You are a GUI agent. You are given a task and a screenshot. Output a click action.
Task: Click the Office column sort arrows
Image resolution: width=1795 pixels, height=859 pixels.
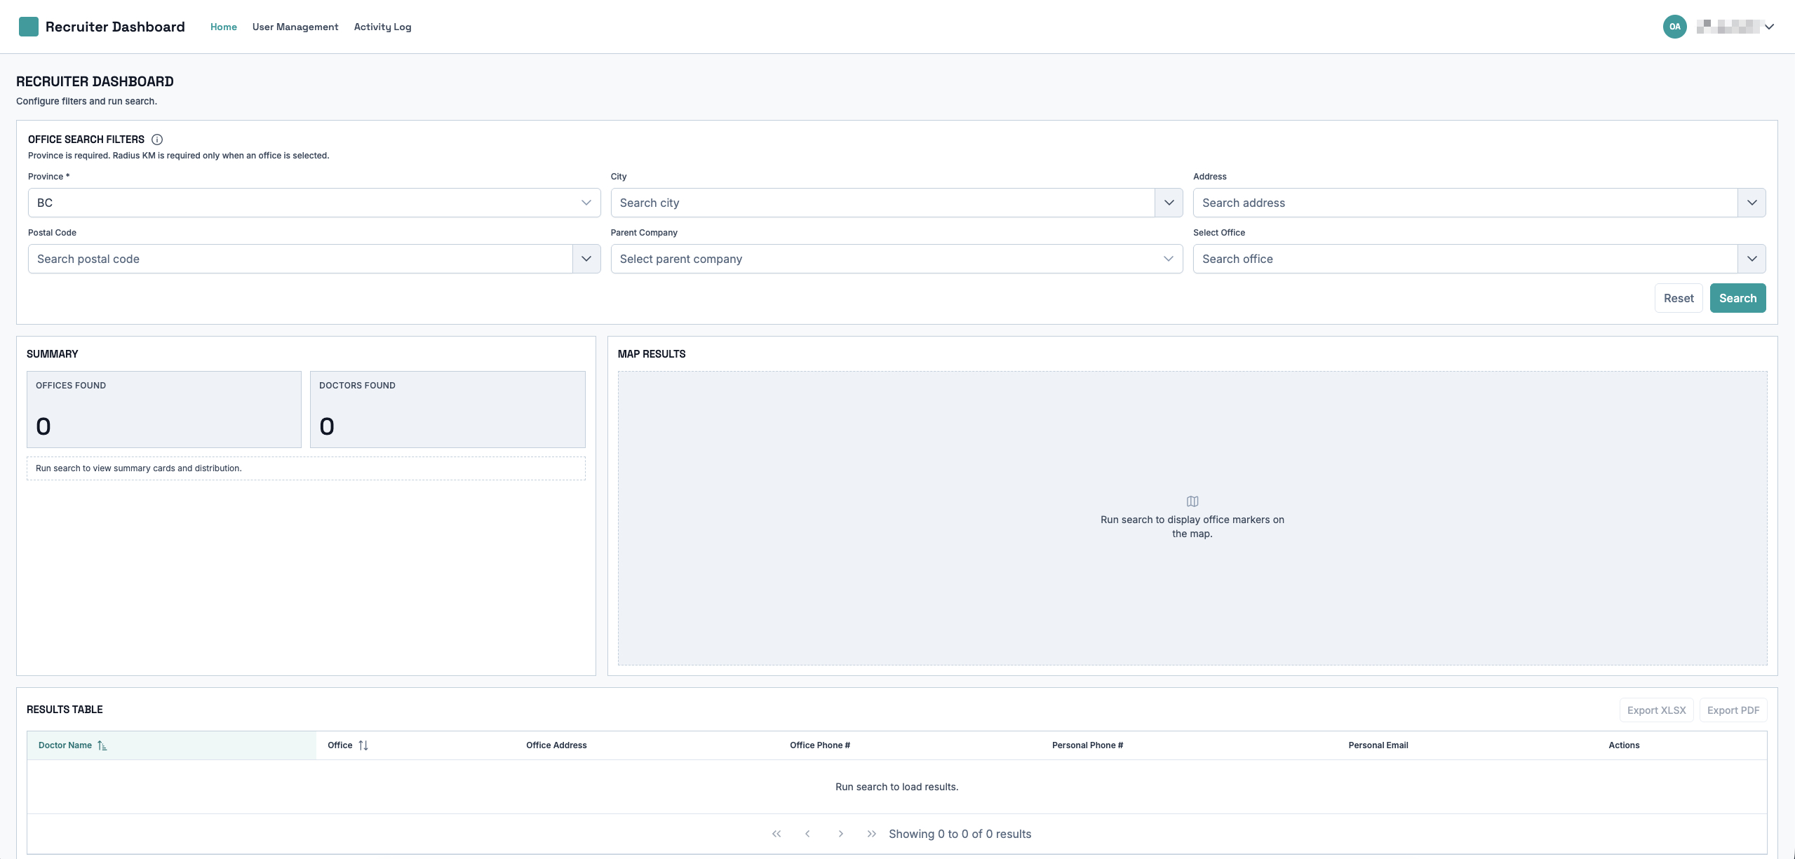(x=363, y=745)
